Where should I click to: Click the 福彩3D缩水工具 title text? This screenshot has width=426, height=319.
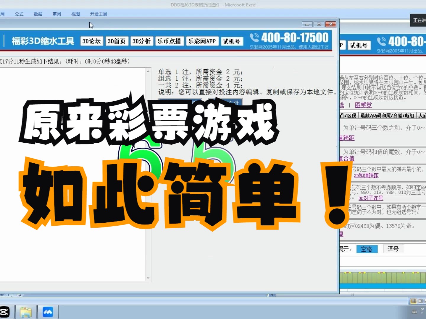[x=43, y=41]
